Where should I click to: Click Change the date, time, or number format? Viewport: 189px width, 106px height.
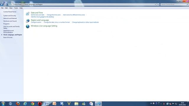tap(57, 22)
